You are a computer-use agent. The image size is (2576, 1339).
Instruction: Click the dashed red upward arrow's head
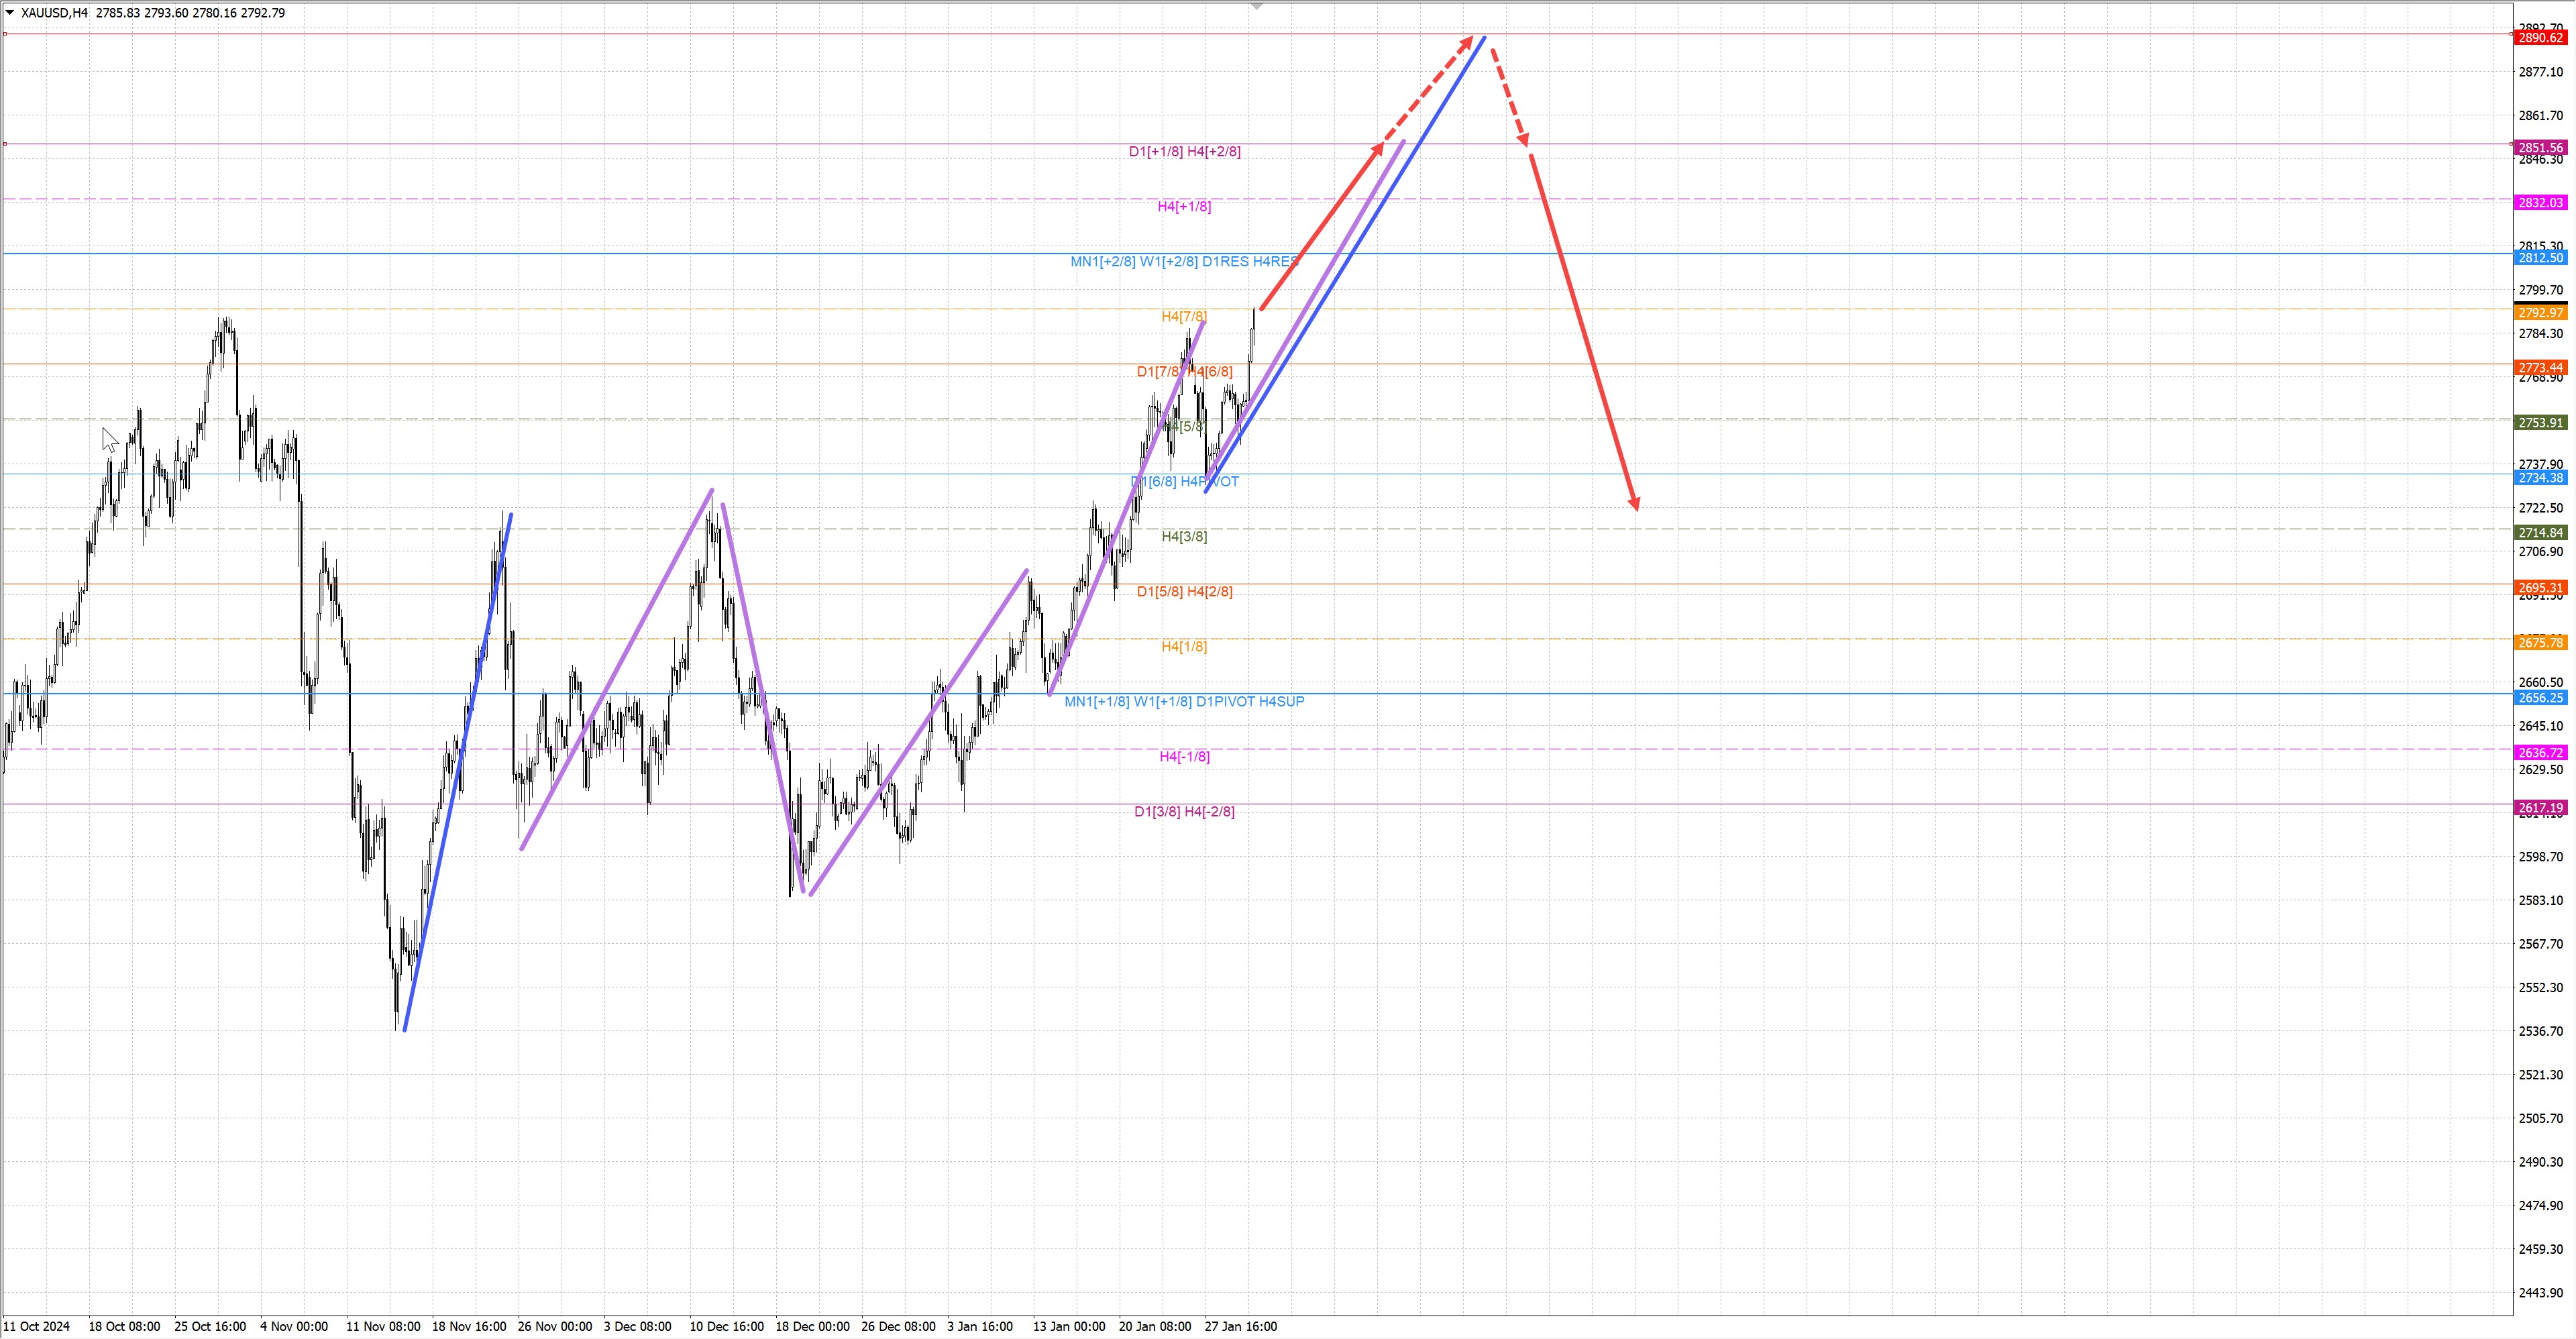(x=1467, y=42)
